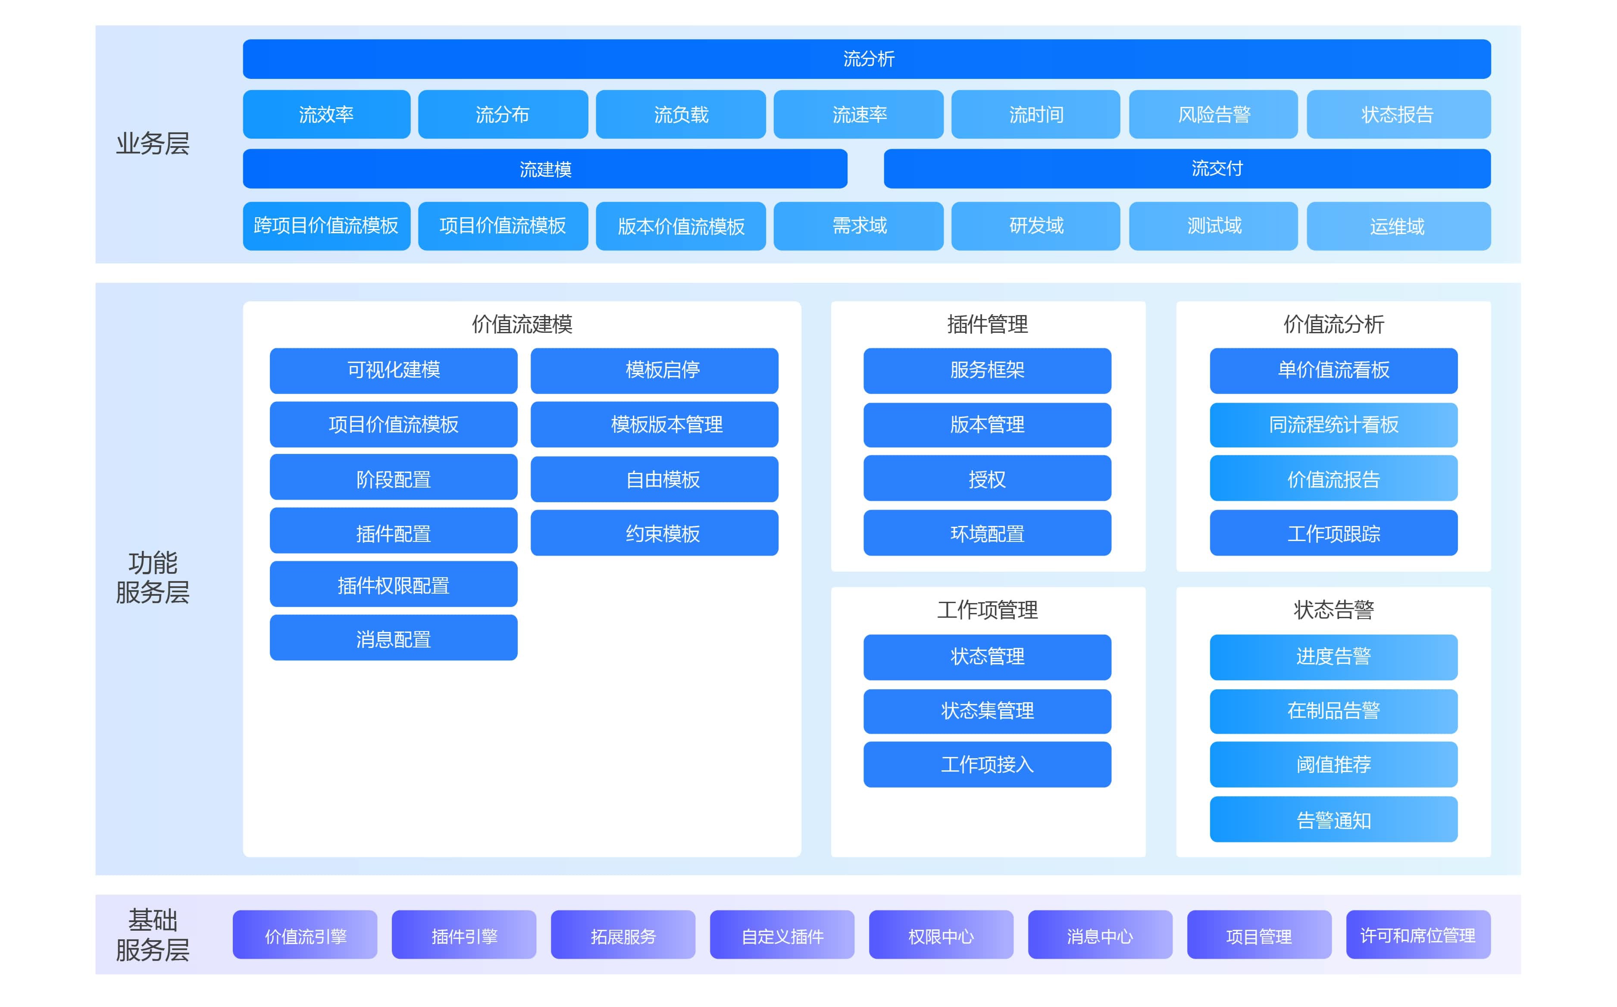Open 服务框架 under 插件管理
Screen dimensions: 1617x1007
click(986, 370)
